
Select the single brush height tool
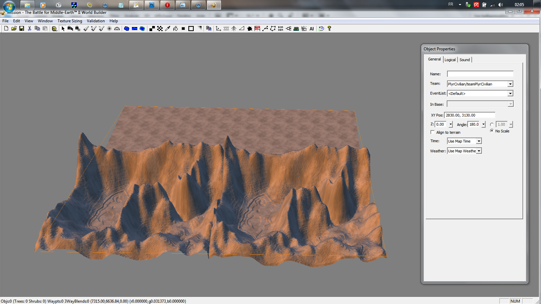coord(86,29)
